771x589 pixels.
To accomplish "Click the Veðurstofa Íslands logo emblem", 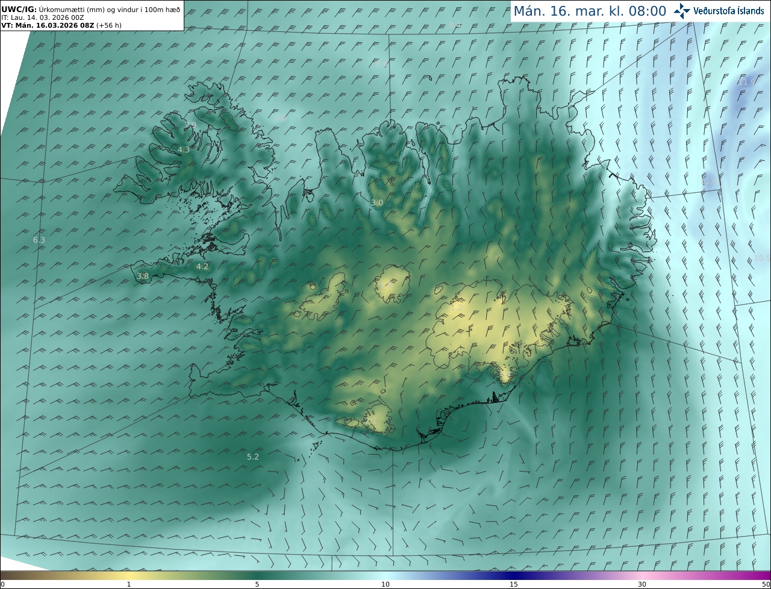I will tap(682, 11).
